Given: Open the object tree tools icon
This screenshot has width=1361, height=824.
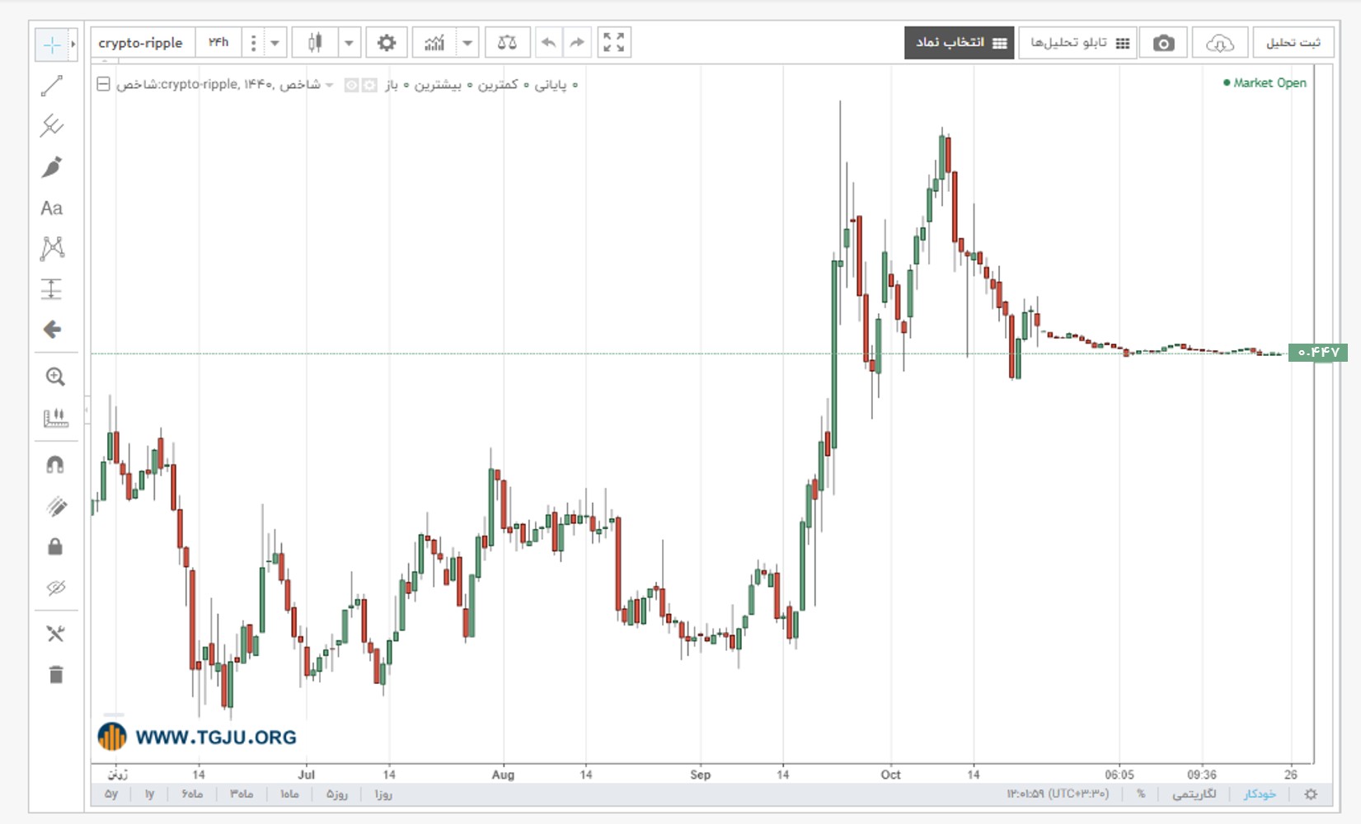Looking at the screenshot, I should (55, 634).
